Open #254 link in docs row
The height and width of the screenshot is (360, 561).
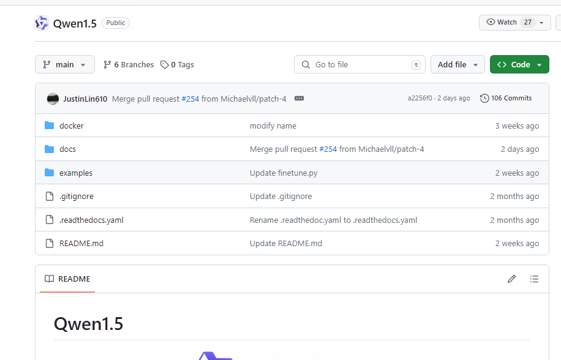tap(328, 149)
